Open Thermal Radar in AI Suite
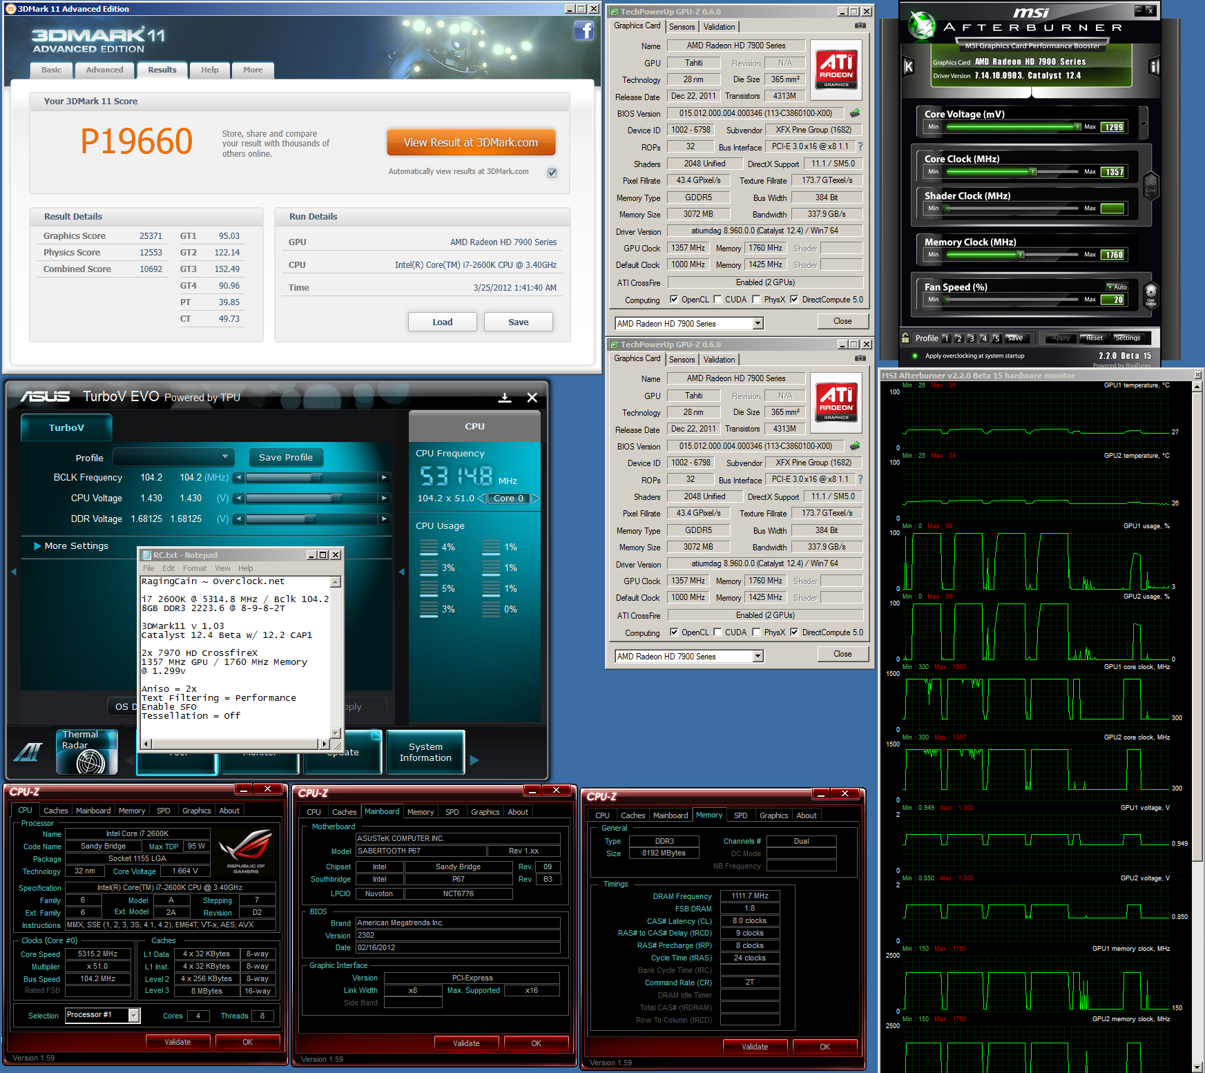The height and width of the screenshot is (1073, 1205). [x=87, y=751]
